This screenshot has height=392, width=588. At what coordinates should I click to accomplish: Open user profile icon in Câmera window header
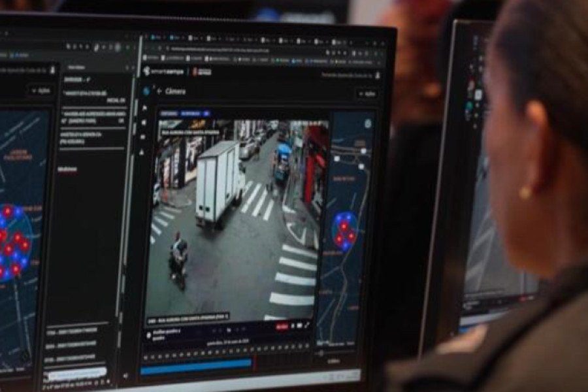point(378,75)
